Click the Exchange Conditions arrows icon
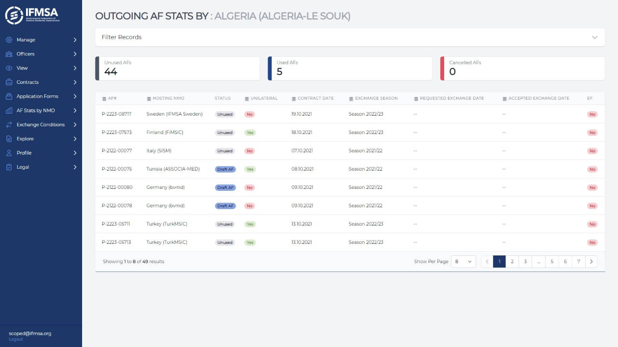 click(9, 125)
